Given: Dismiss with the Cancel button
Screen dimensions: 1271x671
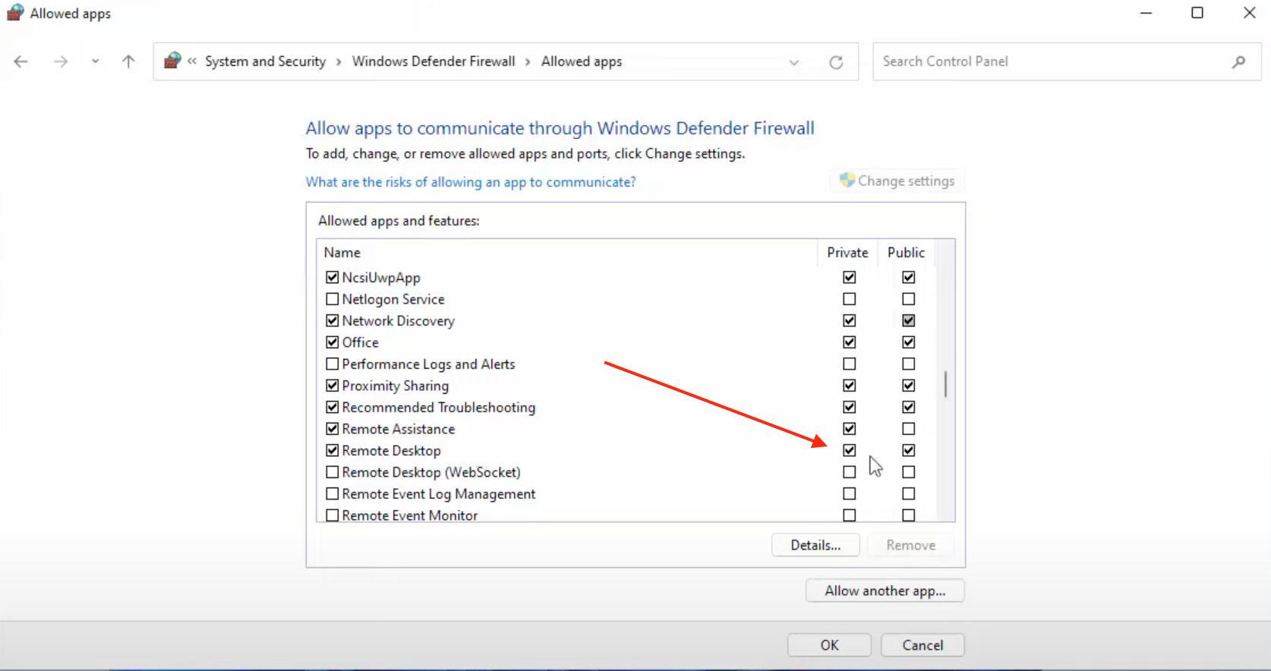Looking at the screenshot, I should [x=922, y=645].
